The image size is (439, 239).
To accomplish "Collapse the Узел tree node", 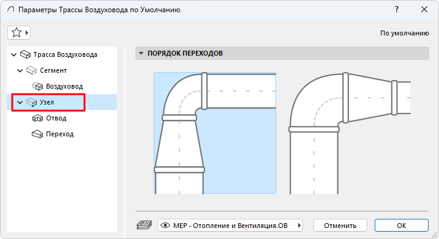I will pyautogui.click(x=20, y=103).
